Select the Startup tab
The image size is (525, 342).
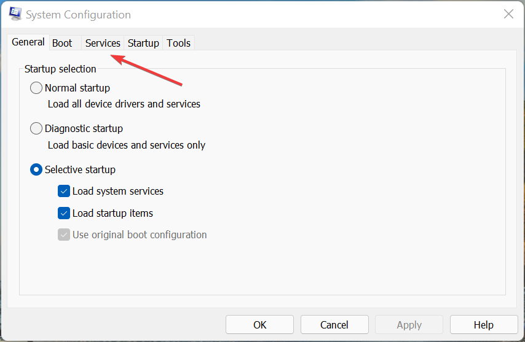143,43
